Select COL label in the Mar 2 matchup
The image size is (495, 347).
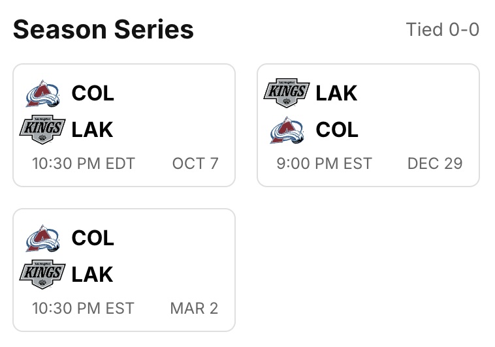pos(93,238)
